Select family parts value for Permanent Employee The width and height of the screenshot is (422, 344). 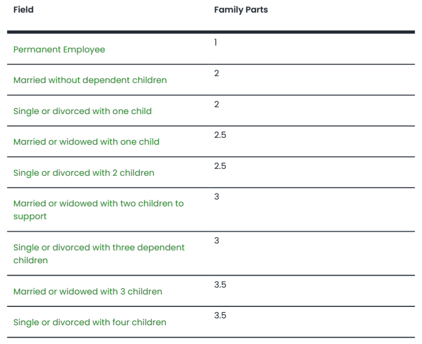(x=216, y=43)
